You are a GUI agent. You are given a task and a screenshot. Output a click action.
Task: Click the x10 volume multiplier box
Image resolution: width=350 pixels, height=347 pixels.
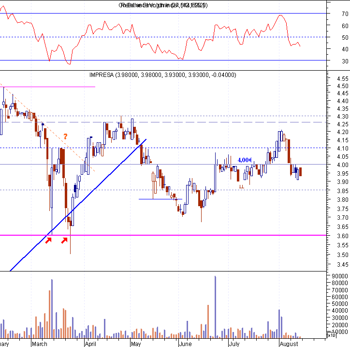click(331, 335)
